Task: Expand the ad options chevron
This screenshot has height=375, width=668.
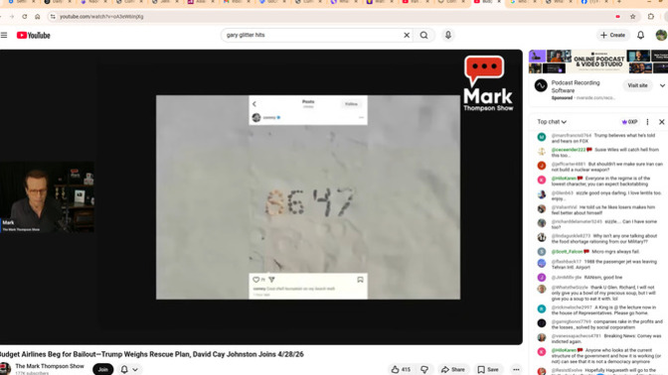Action: pyautogui.click(x=662, y=85)
